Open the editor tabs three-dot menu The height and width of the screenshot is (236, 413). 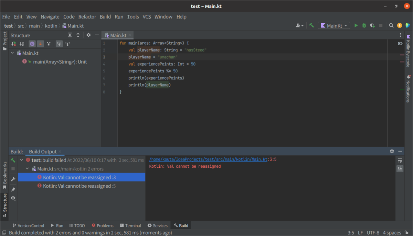pos(400,35)
